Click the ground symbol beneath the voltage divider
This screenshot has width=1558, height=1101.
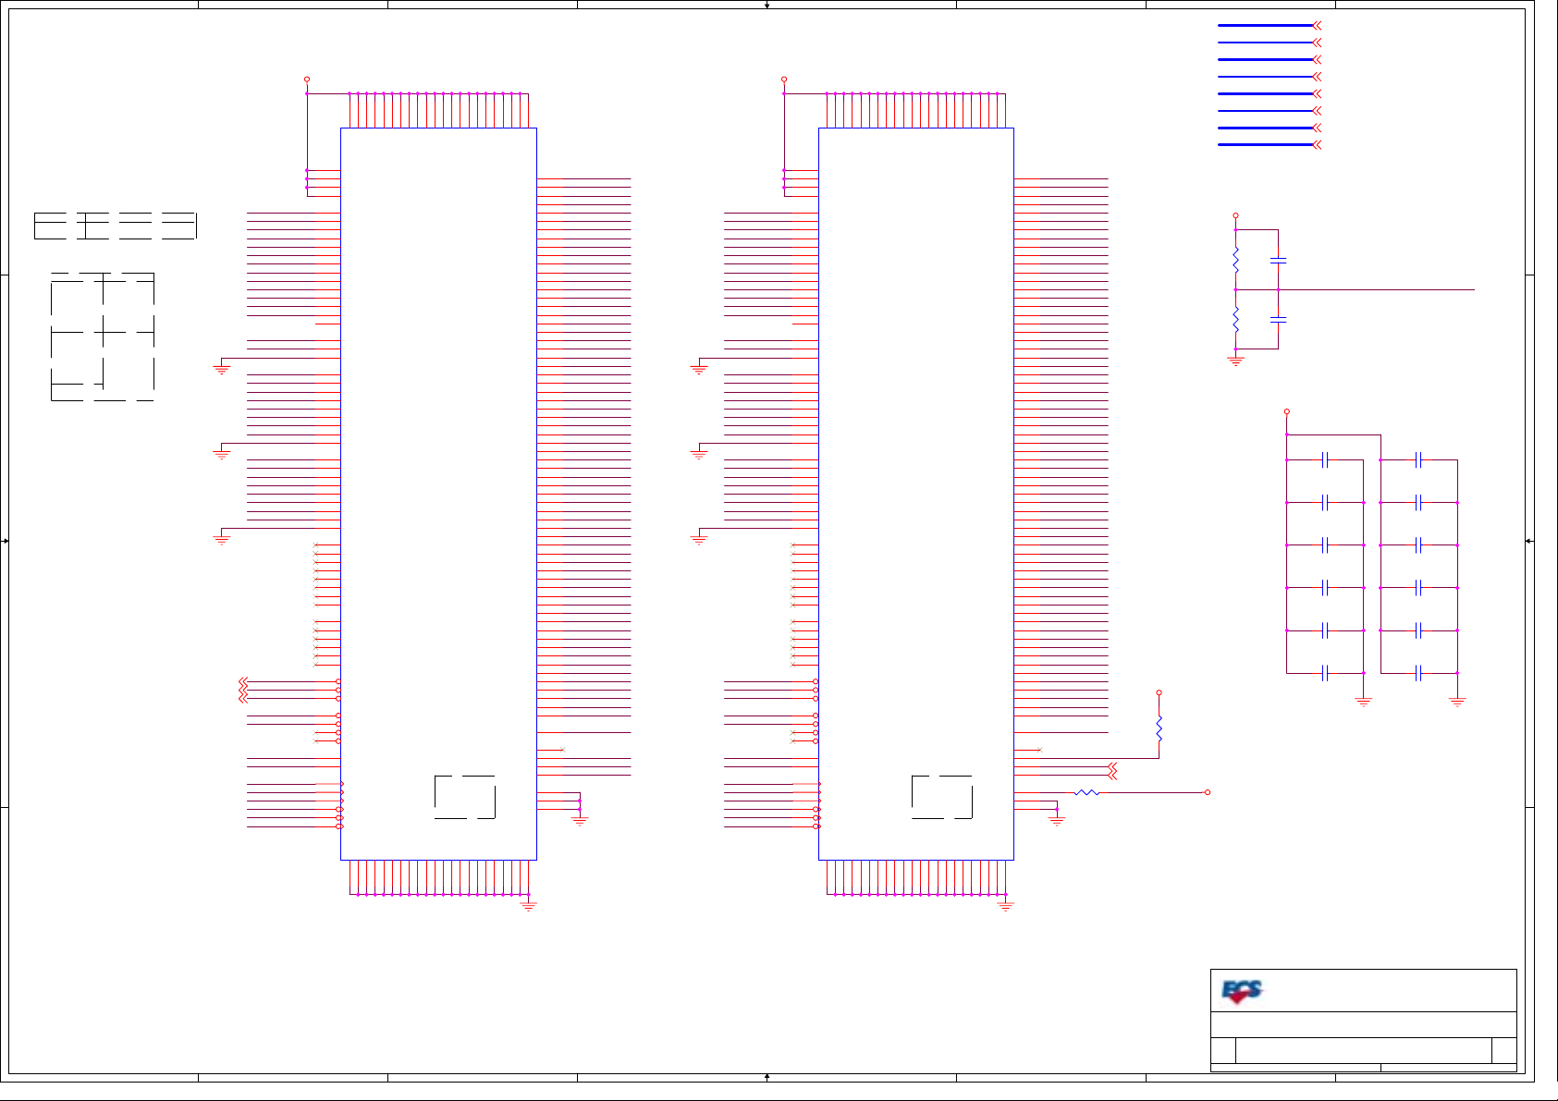coord(1235,361)
